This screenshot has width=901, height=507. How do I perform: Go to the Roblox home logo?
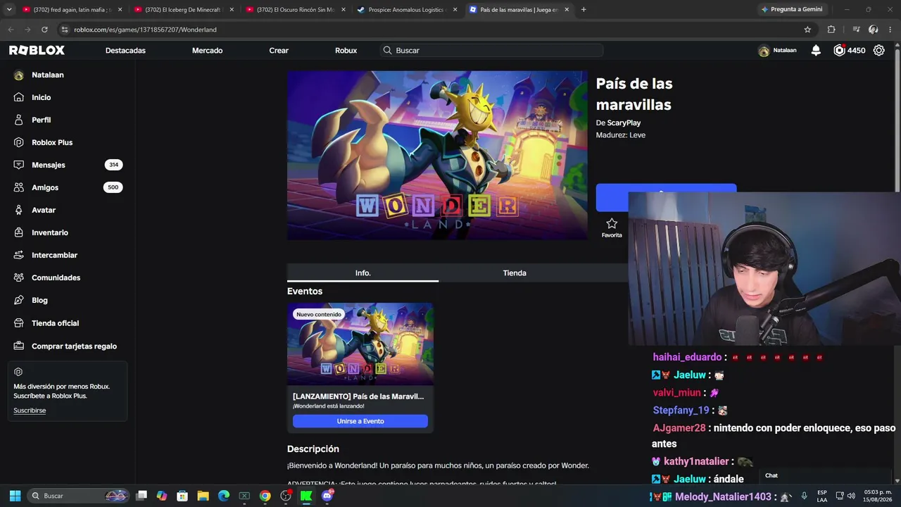click(x=37, y=50)
